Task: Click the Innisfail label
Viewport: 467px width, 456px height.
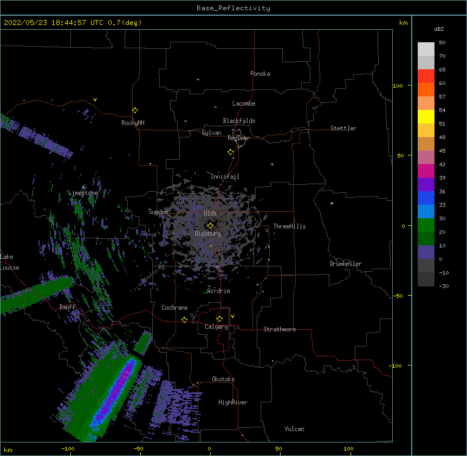Action: click(x=225, y=177)
